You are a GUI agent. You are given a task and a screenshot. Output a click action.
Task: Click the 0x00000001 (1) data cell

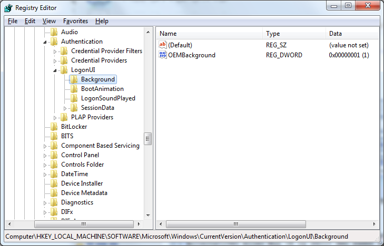349,55
